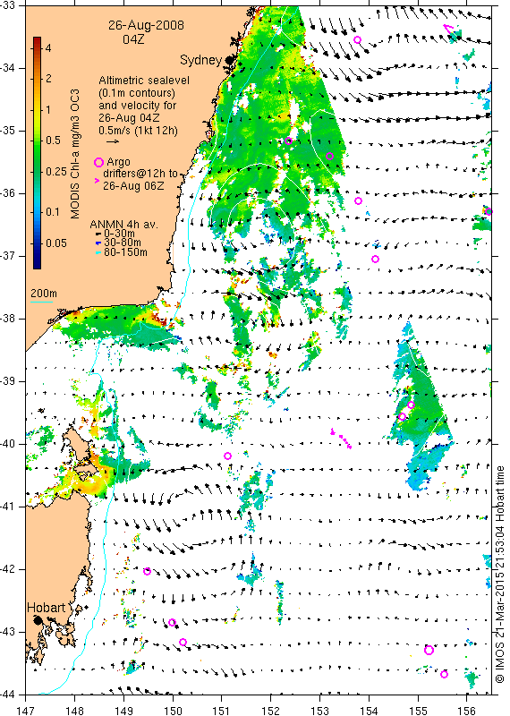
Task: Click the magenta drifter track near 40°S 153.5°E
Action: 341,439
